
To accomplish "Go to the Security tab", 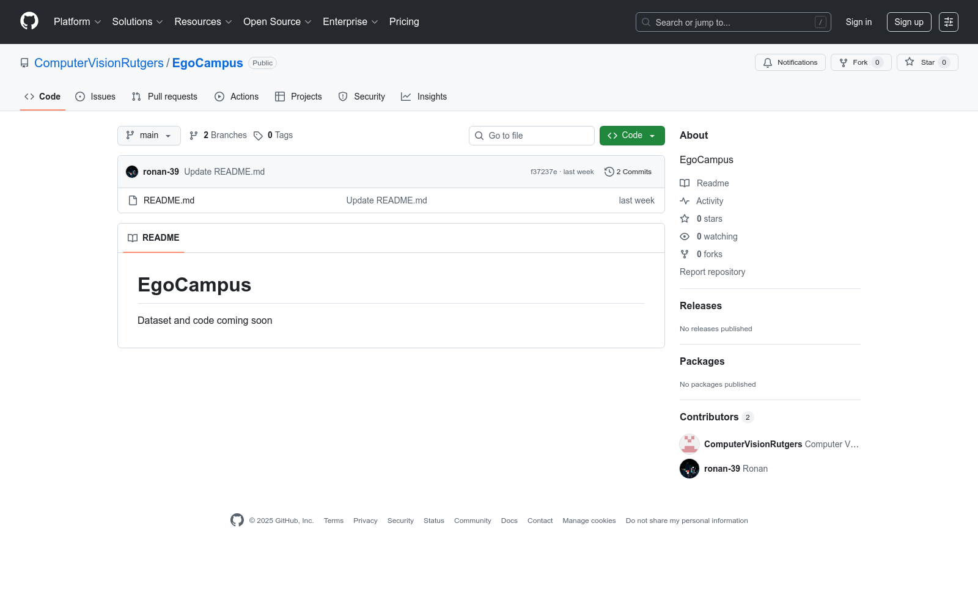I will tap(362, 97).
